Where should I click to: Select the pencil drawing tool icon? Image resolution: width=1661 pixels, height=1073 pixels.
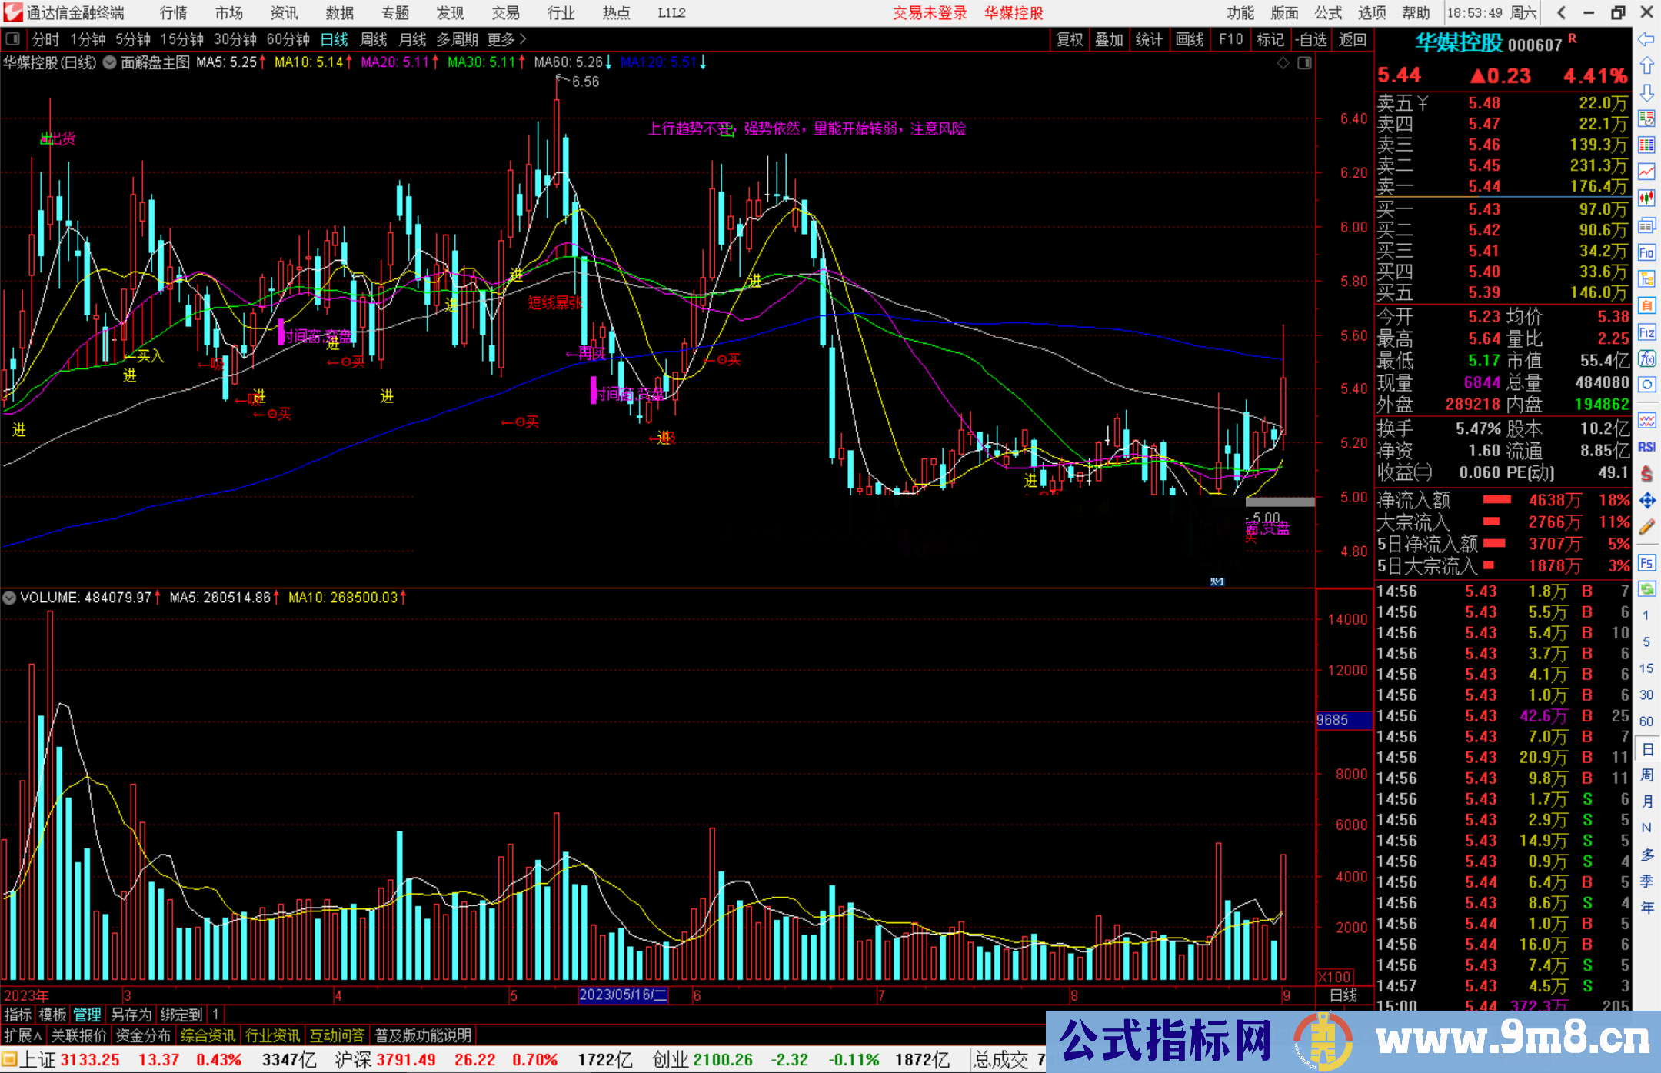(x=1646, y=527)
